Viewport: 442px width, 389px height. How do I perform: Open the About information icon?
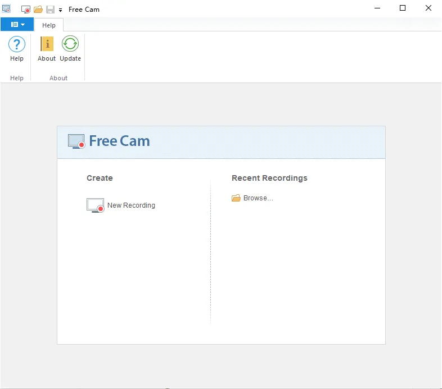[47, 44]
